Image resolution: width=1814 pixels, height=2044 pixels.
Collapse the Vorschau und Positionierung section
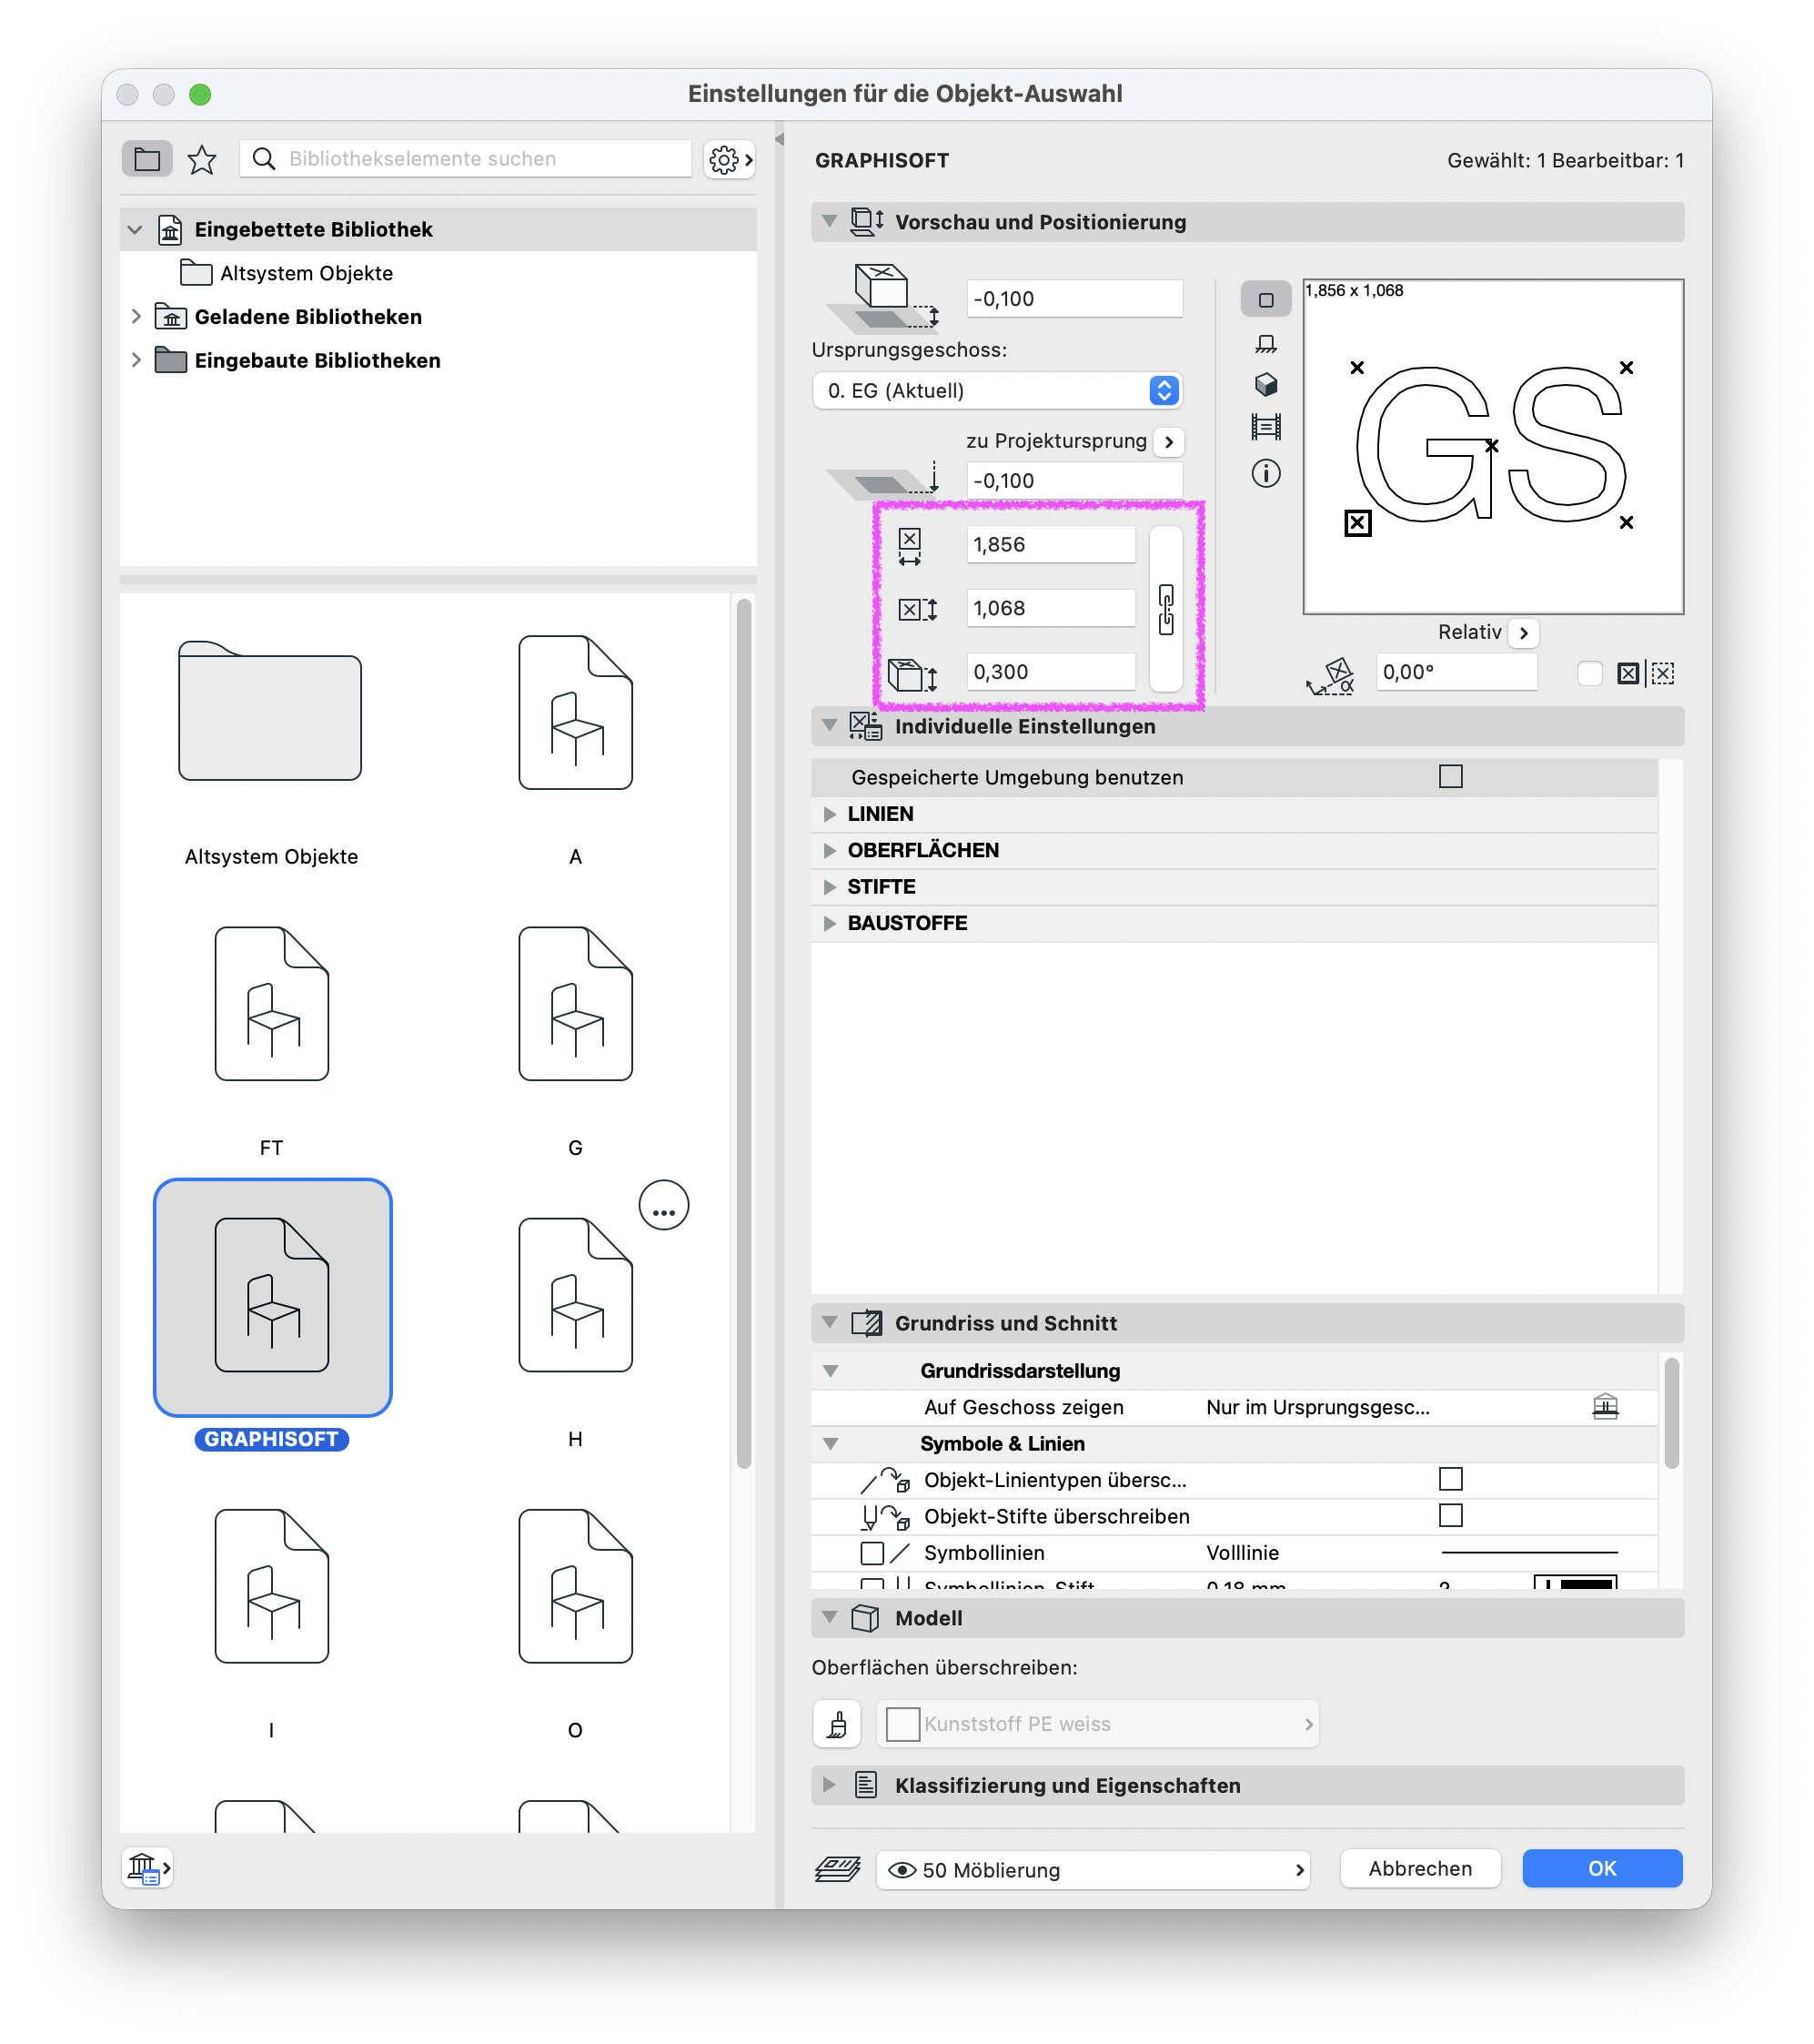point(829,221)
